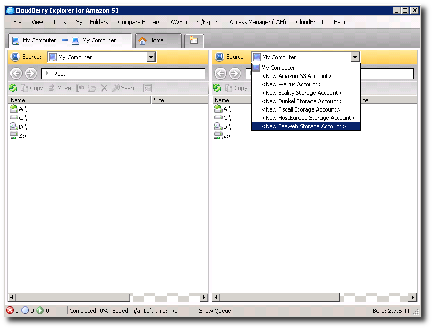
Task: Choose New Dunkel Storage Account option
Action: 306,101
